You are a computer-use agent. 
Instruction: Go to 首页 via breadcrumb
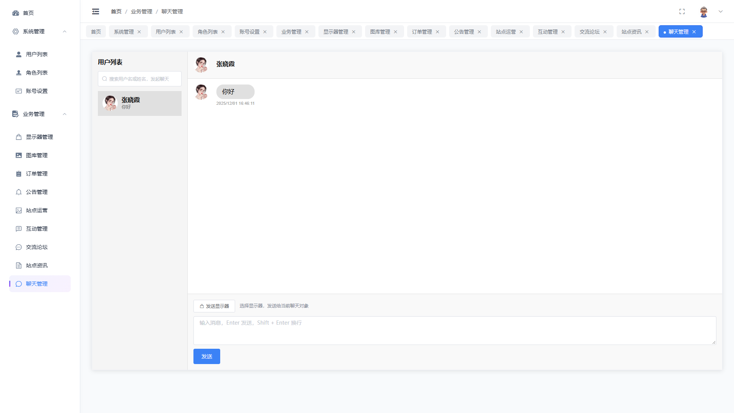(116, 11)
